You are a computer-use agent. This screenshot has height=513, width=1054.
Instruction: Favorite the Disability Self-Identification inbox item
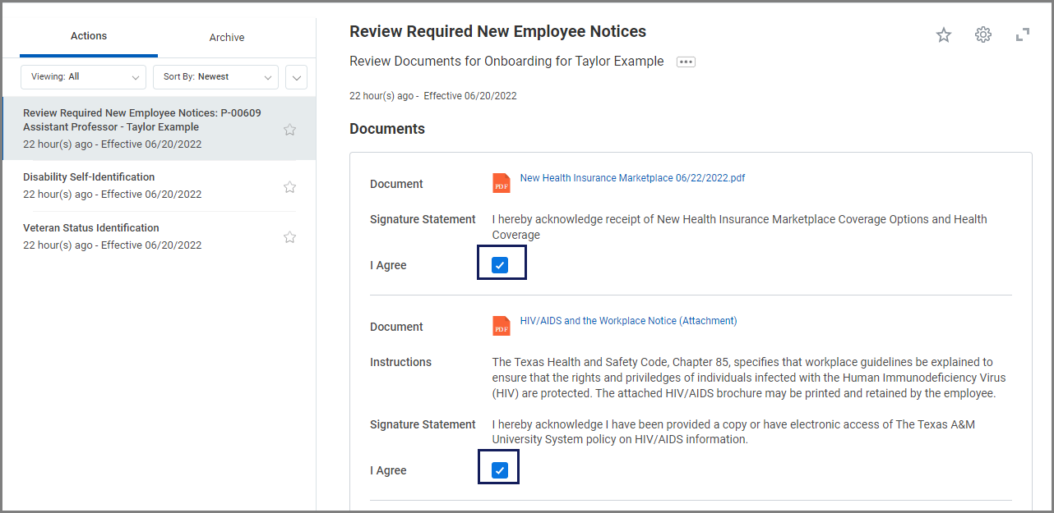pyautogui.click(x=289, y=187)
